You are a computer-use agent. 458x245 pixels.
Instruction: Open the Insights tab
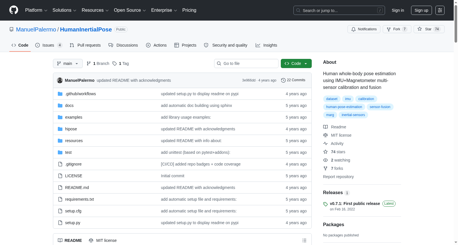click(266, 45)
